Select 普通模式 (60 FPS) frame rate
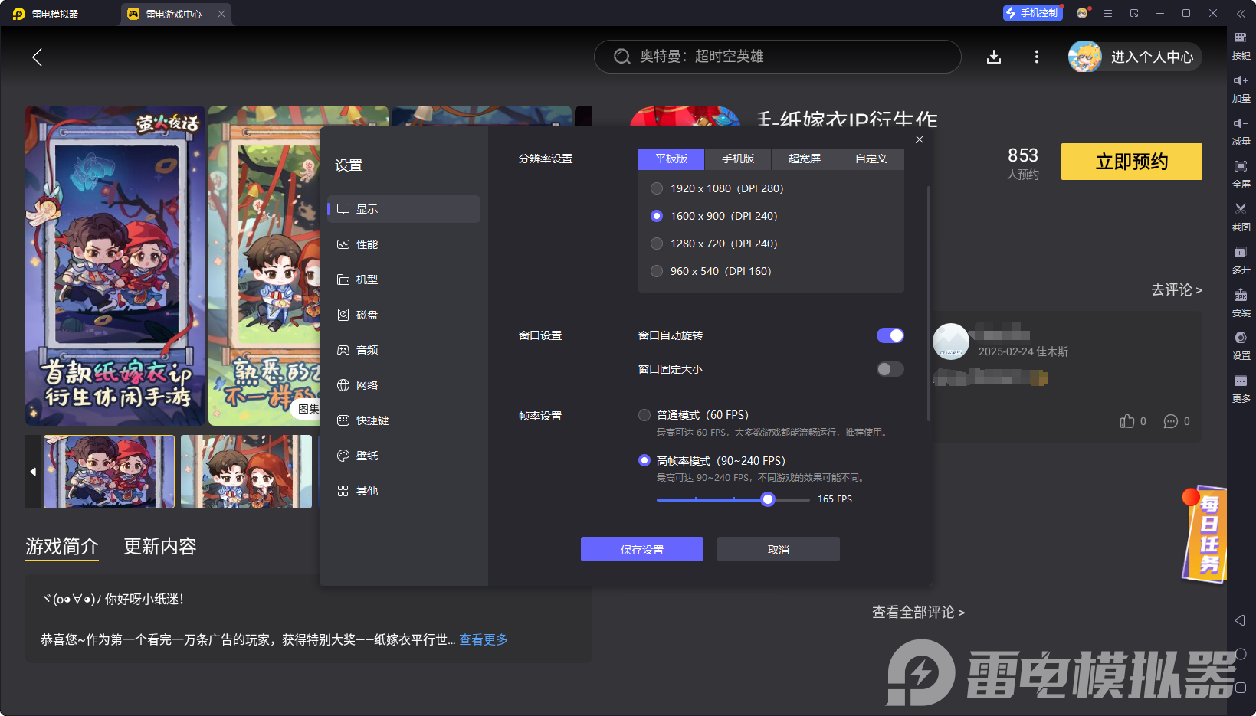 tap(644, 415)
